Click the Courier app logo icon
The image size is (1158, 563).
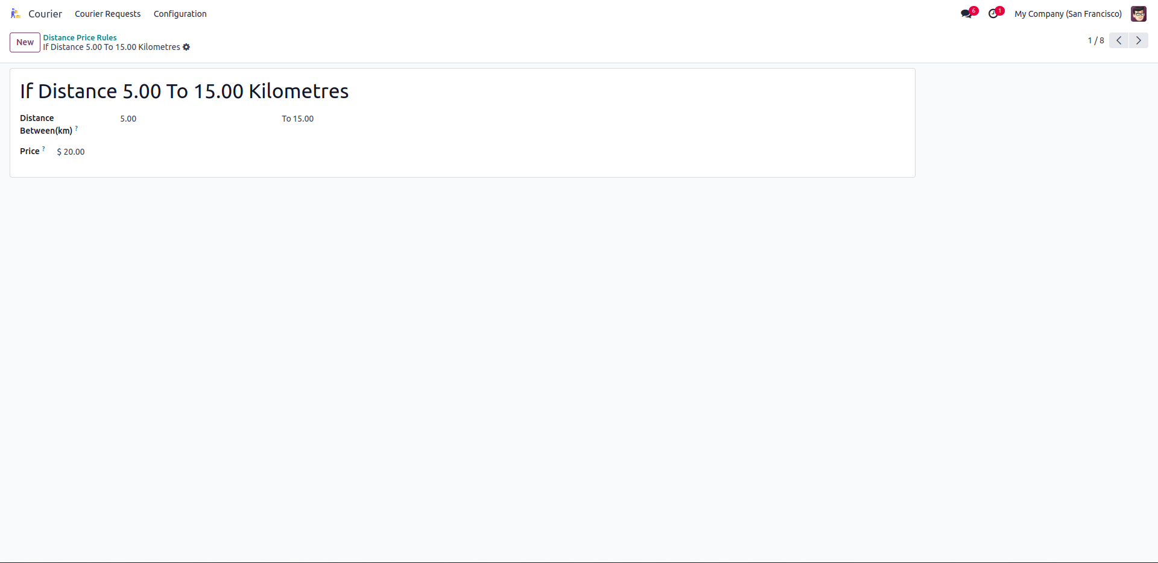(x=16, y=14)
